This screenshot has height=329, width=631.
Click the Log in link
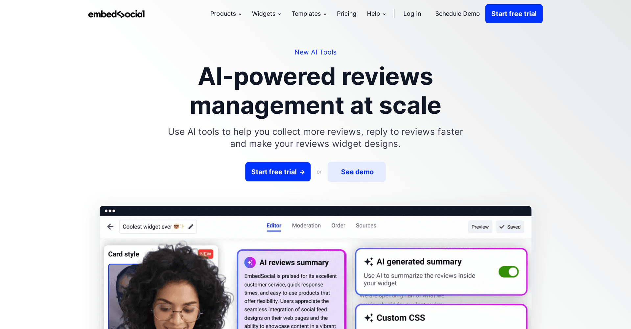pyautogui.click(x=412, y=14)
